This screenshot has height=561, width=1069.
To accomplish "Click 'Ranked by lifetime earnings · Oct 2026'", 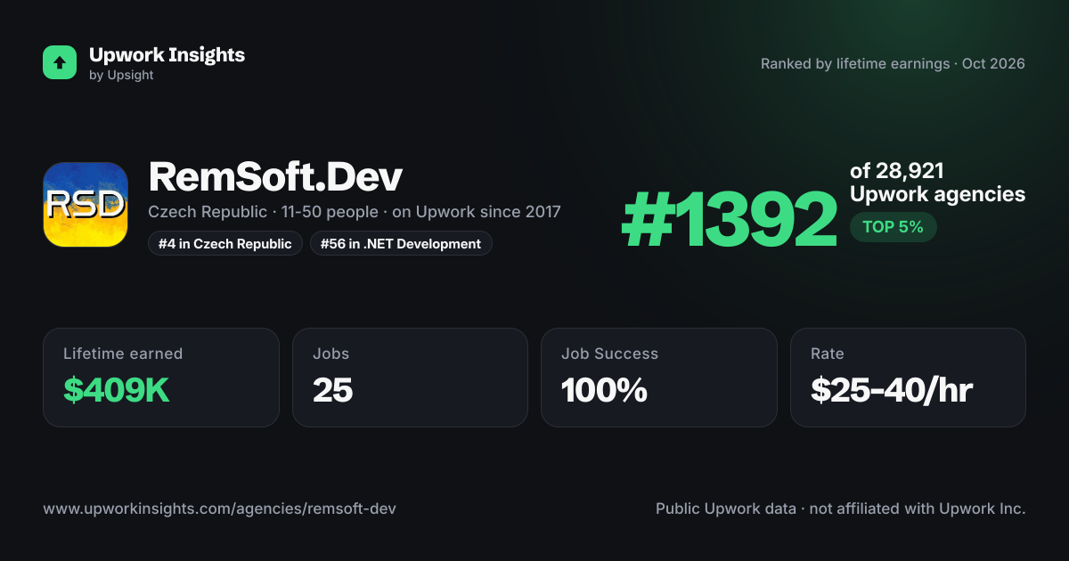I will coord(893,63).
